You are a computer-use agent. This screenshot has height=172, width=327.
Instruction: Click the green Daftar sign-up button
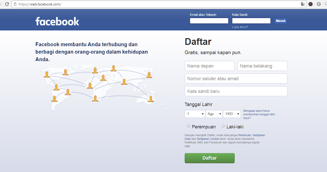coord(210,158)
